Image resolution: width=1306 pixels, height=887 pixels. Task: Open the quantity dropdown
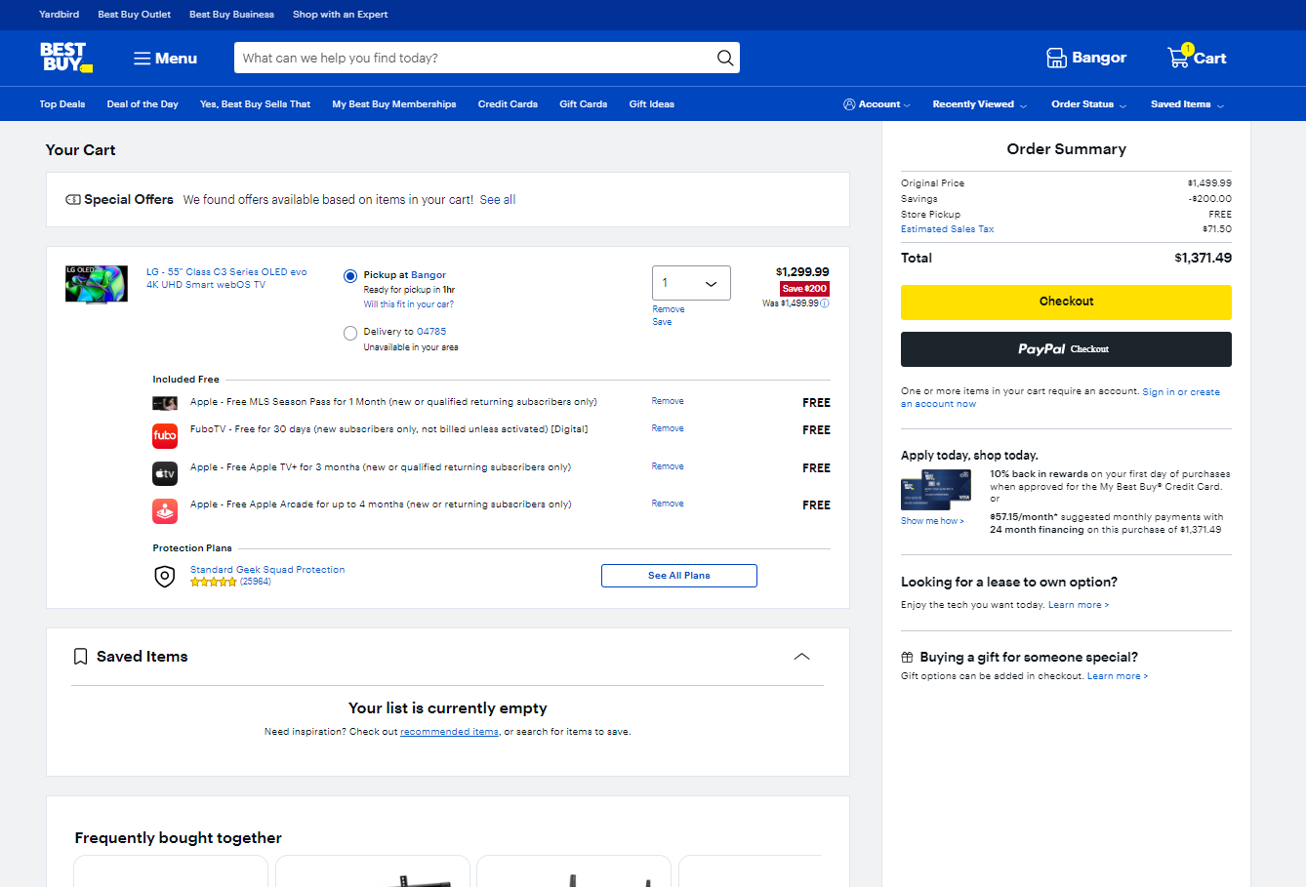(691, 283)
